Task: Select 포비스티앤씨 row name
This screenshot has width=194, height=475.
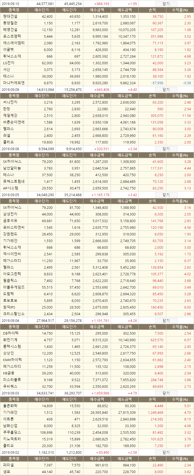Action: 14,227
